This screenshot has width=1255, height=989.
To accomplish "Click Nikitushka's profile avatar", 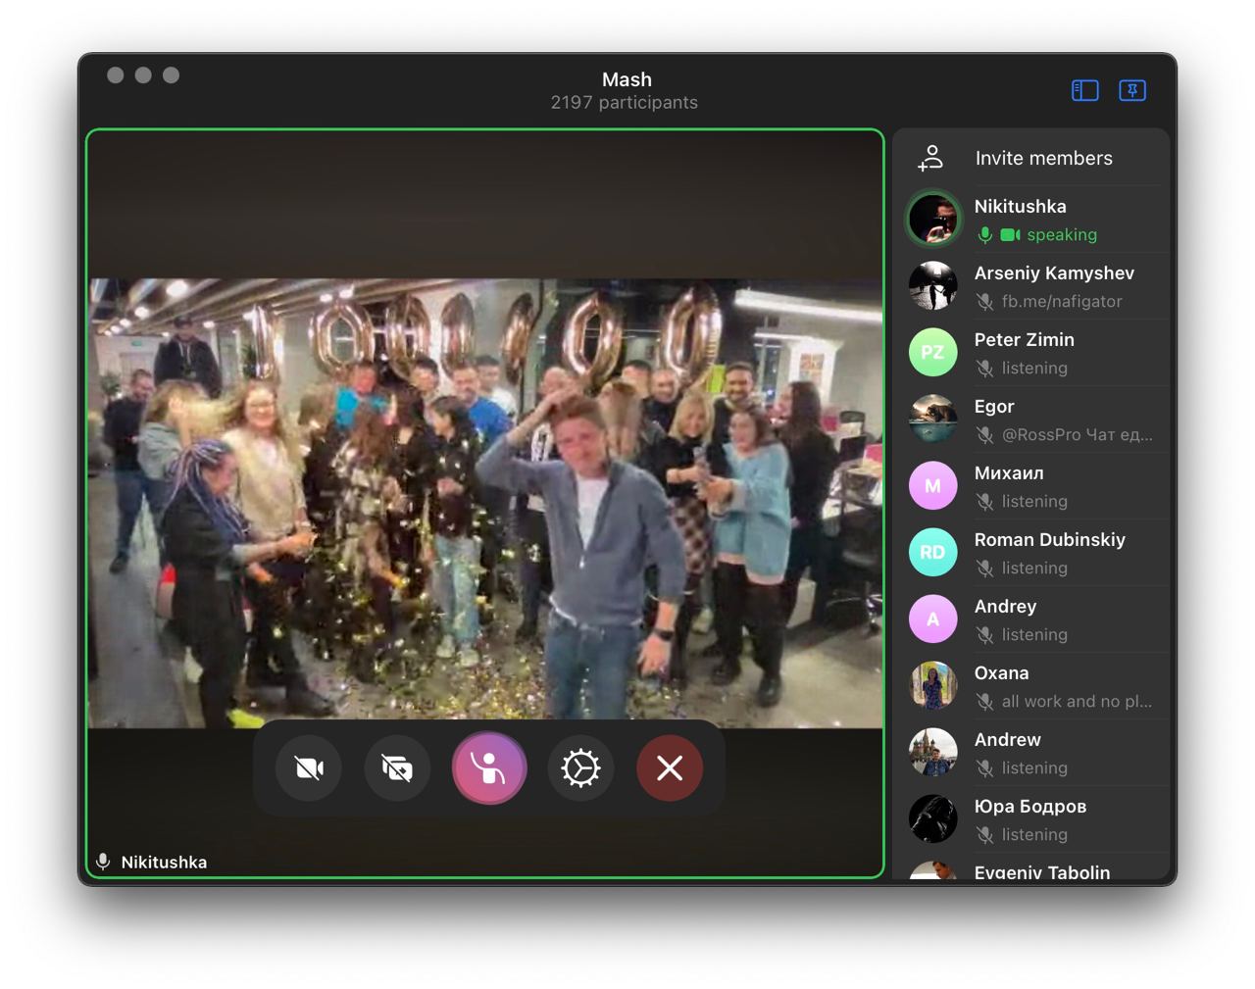I will coord(932,219).
